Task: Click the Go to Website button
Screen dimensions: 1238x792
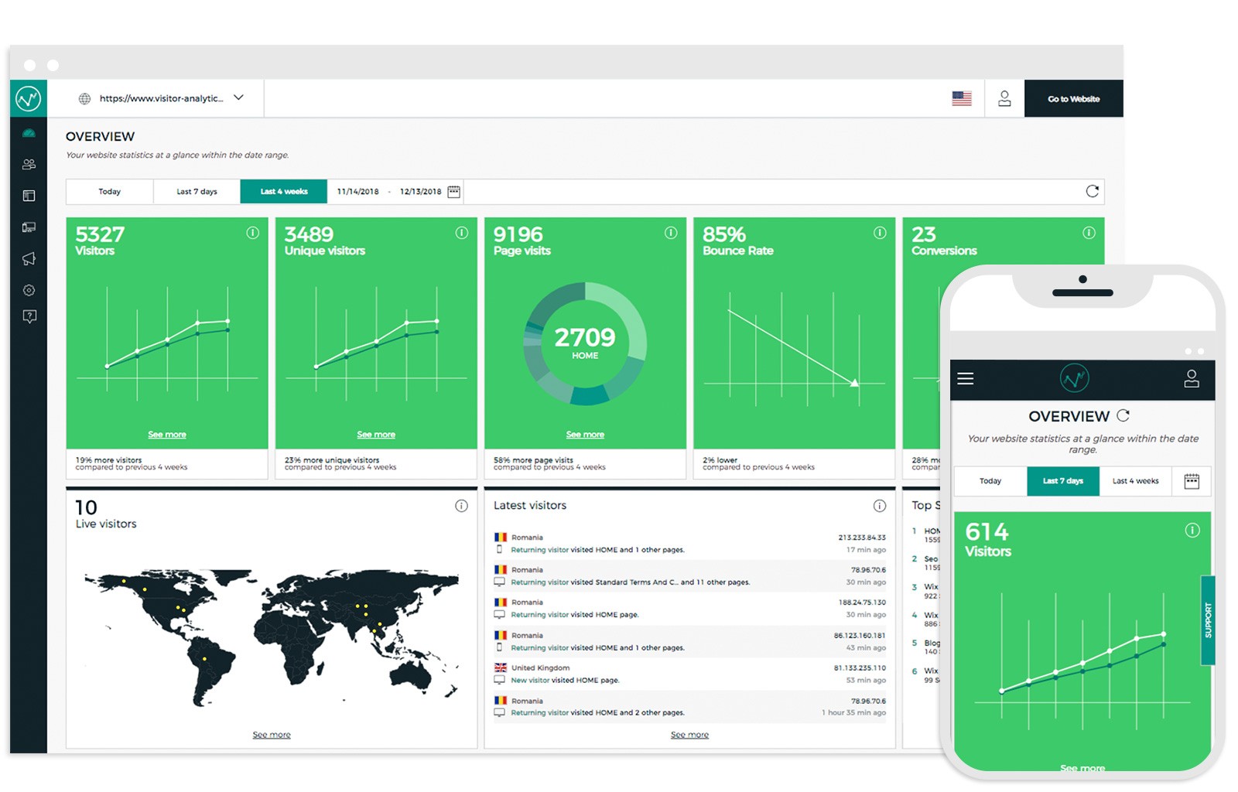Action: [x=1073, y=99]
